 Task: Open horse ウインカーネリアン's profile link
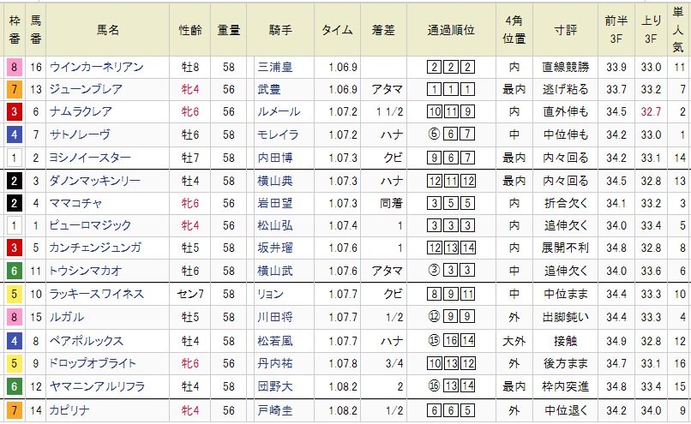97,67
